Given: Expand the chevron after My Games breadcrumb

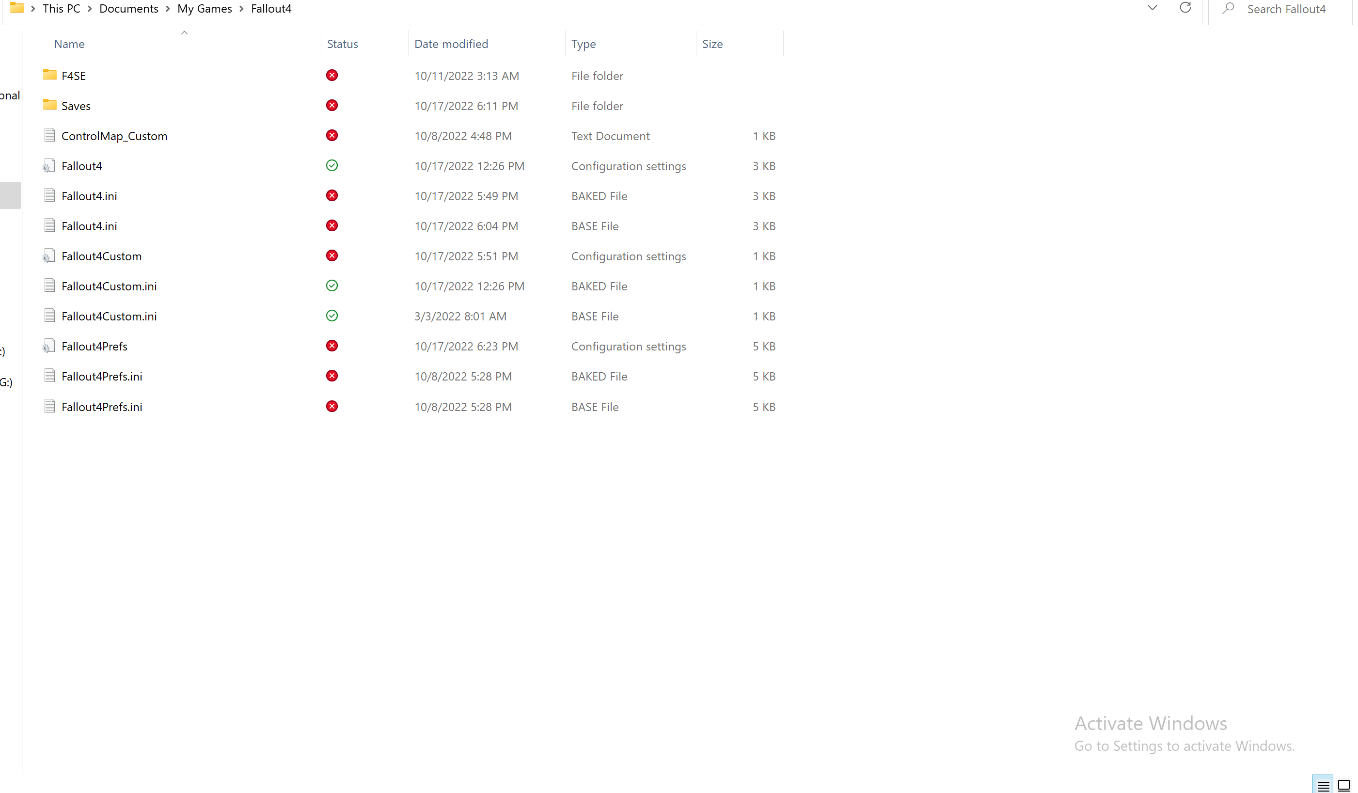Looking at the screenshot, I should (241, 9).
